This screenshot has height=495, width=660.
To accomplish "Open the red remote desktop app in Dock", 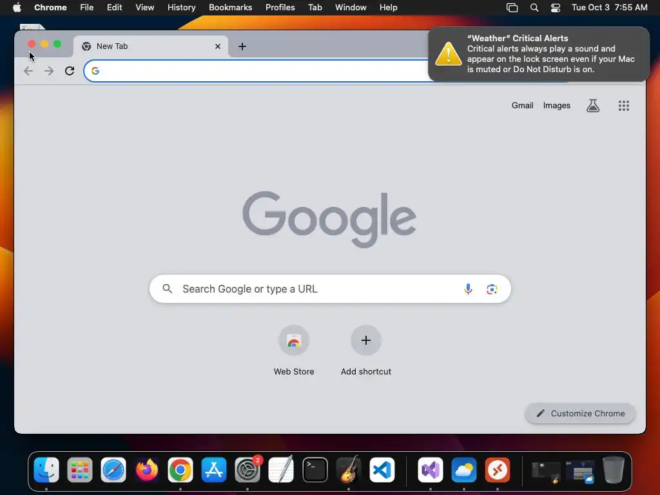I will click(x=497, y=470).
